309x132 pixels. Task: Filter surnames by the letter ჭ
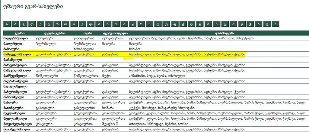click(x=250, y=24)
